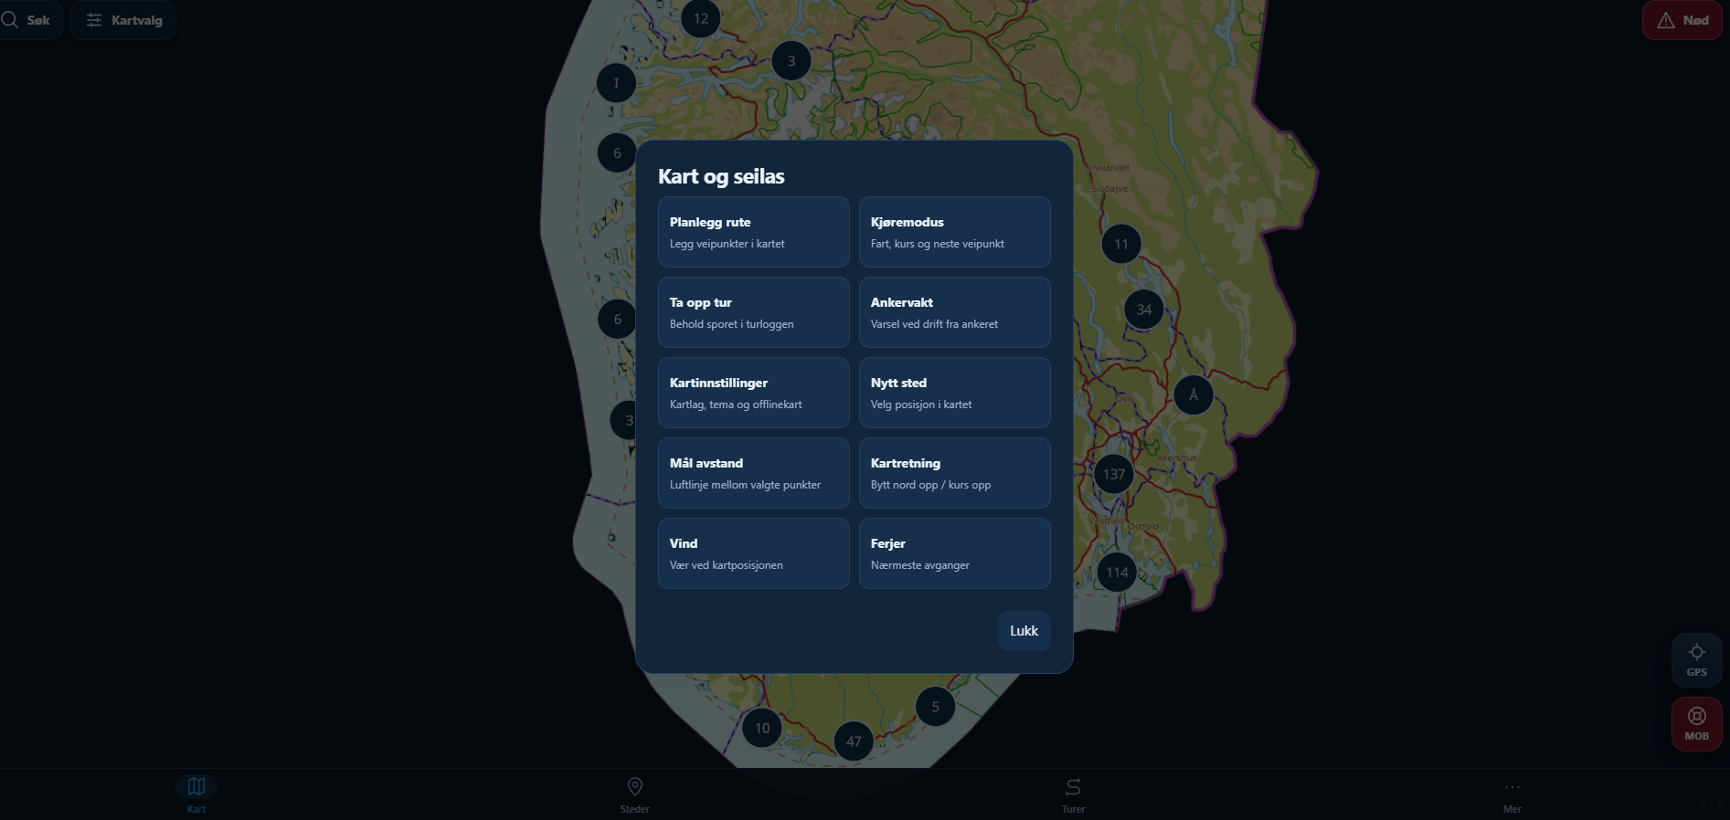This screenshot has width=1730, height=820.
Task: Open the Kartvalg map options
Action: pos(123,20)
